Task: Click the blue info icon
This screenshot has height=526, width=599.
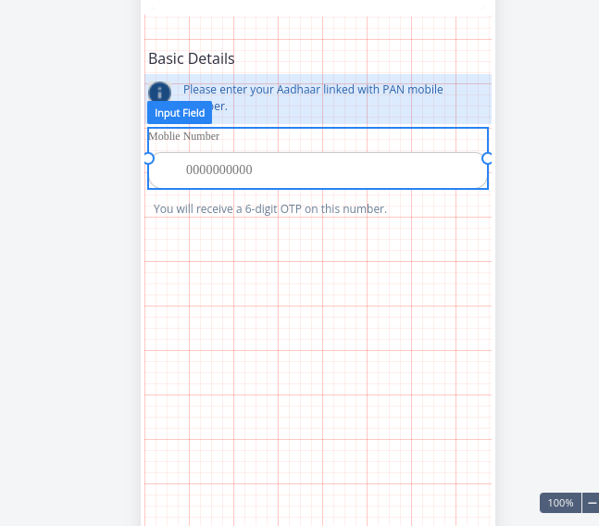Action: point(159,92)
